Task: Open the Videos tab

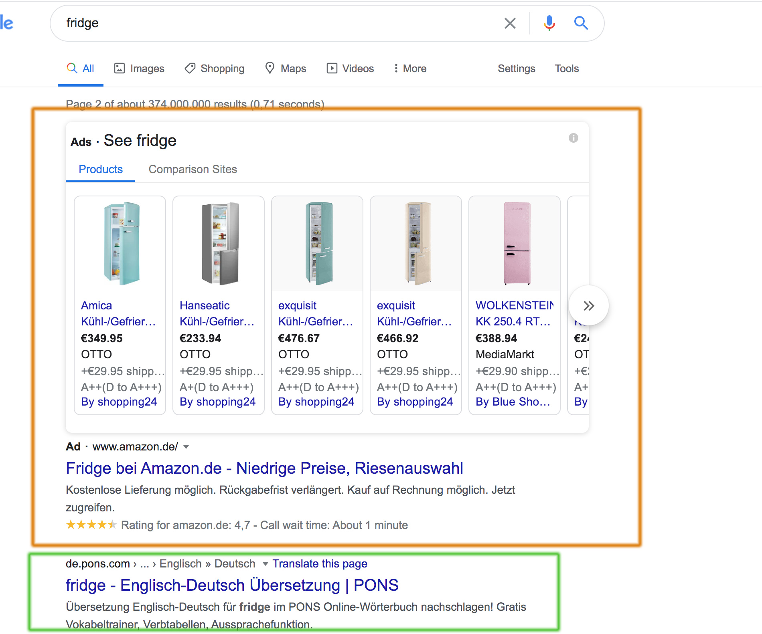Action: [x=350, y=69]
